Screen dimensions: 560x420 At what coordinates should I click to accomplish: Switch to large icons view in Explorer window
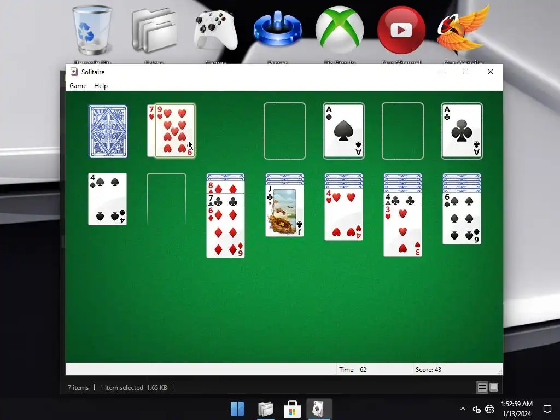494,388
